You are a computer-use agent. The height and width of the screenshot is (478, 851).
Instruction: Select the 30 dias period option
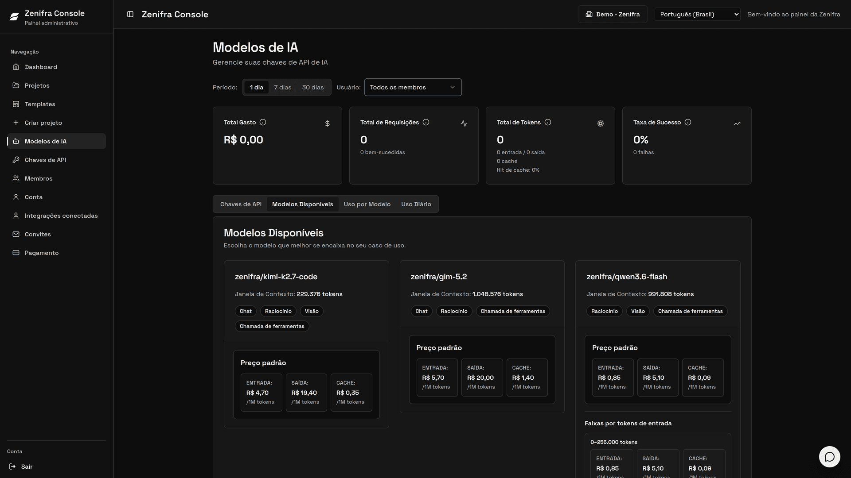(313, 87)
